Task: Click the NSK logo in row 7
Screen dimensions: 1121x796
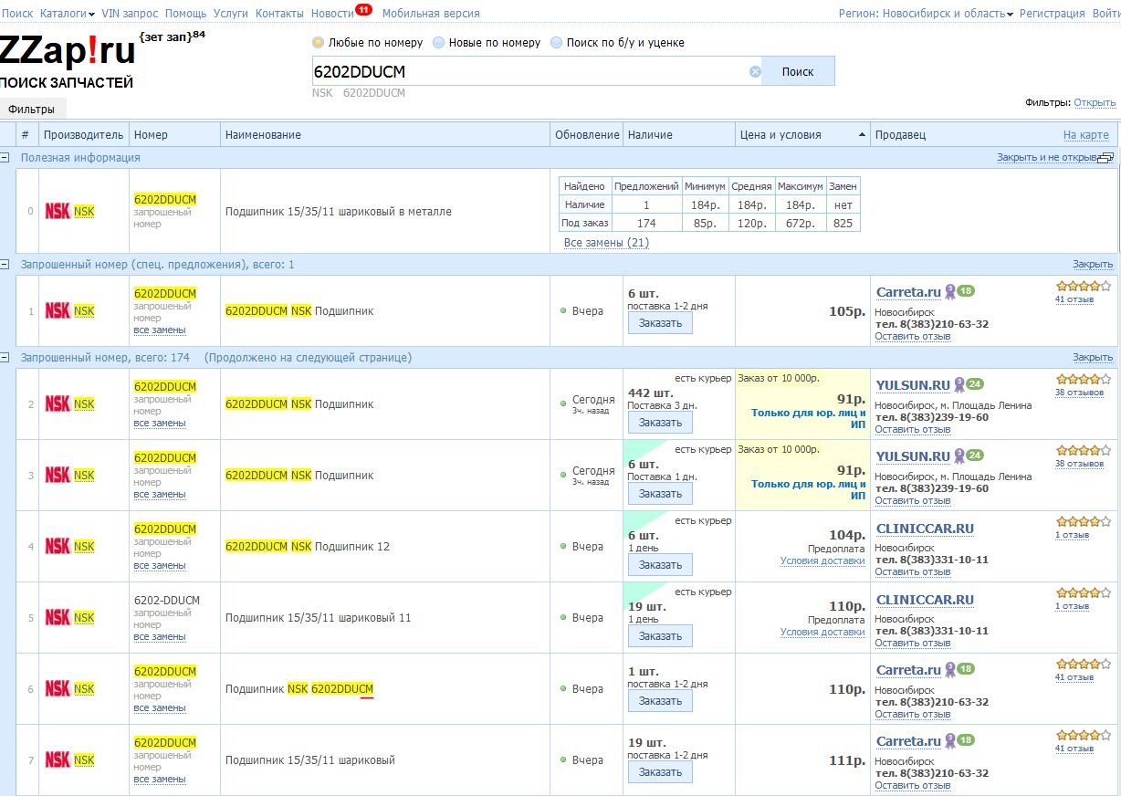Action: pos(58,759)
